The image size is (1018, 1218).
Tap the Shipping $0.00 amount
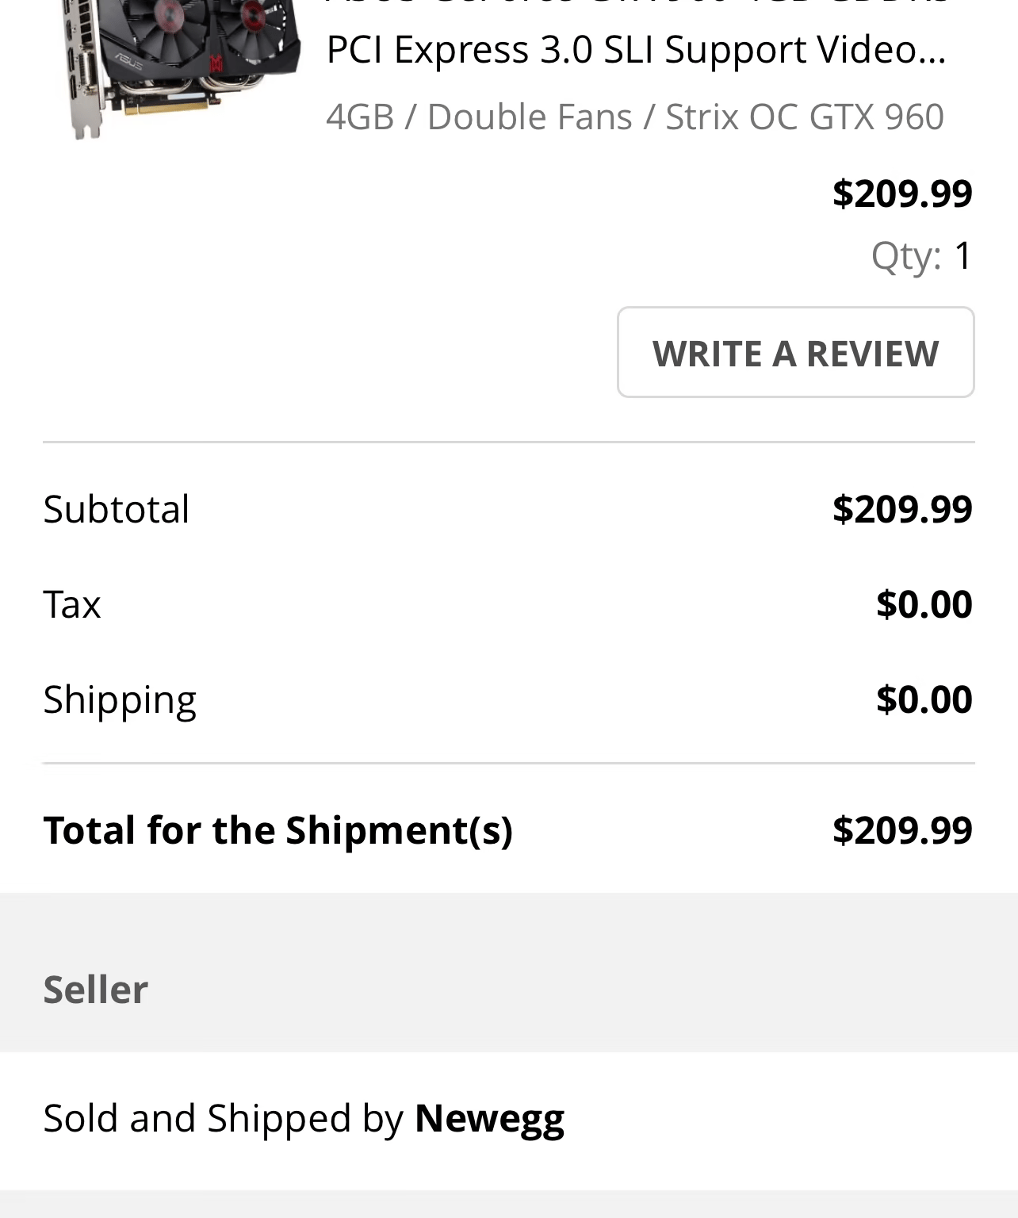click(924, 699)
